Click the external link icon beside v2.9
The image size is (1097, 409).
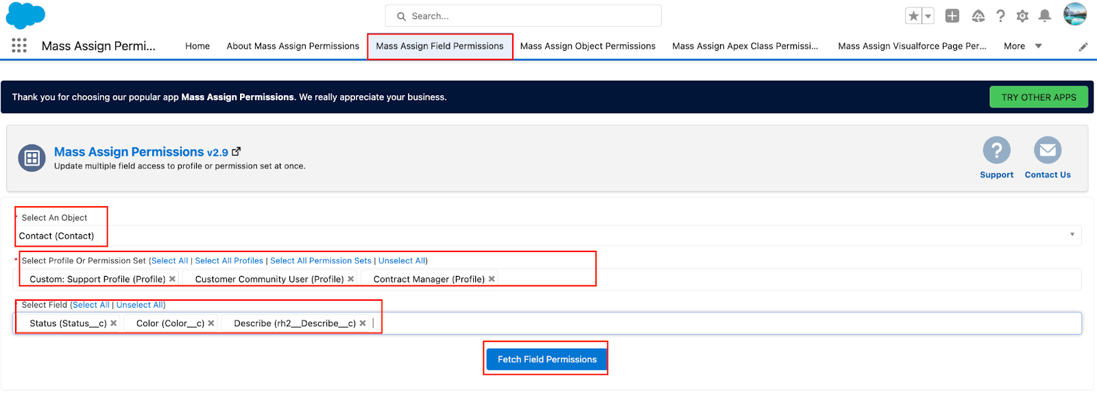pos(237,151)
